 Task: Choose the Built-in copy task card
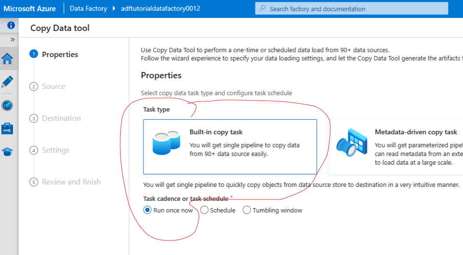click(230, 147)
